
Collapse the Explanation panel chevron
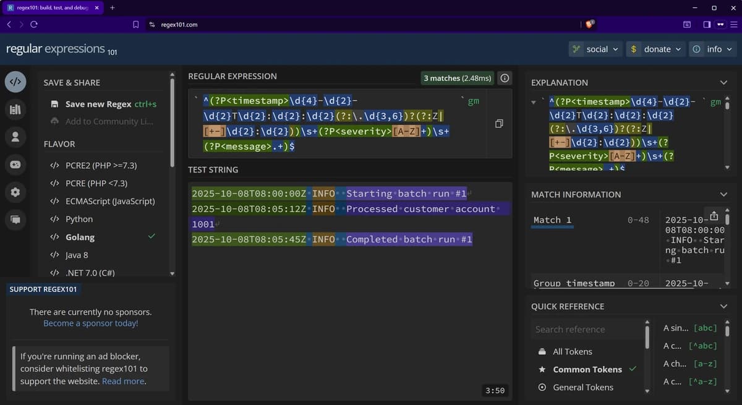click(x=723, y=82)
